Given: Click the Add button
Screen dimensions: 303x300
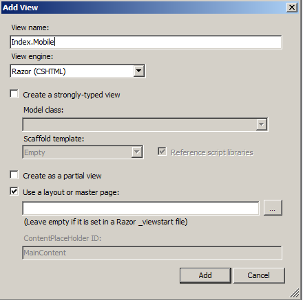Looking at the screenshot, I should (205, 275).
